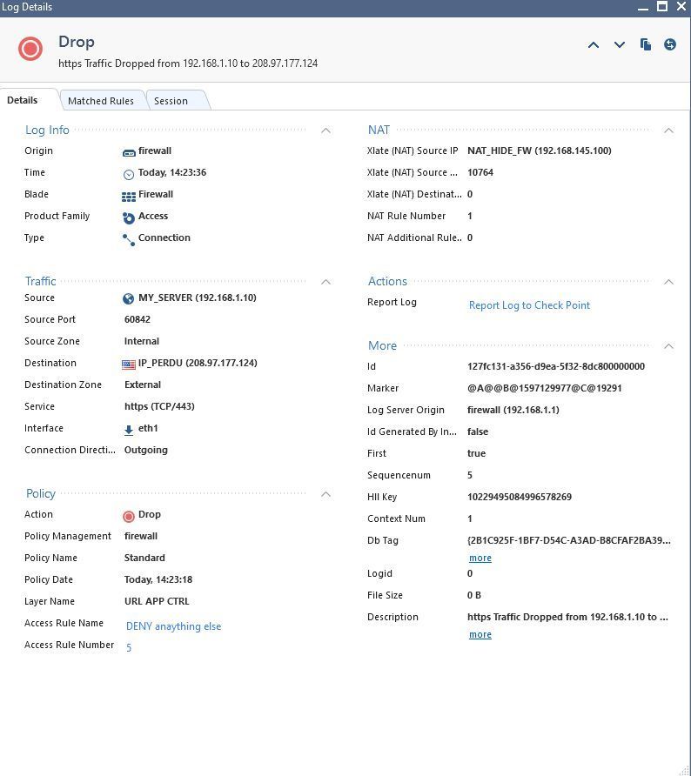Click the eth1 interface arrow icon
Image resolution: width=691 pixels, height=776 pixels.
pyautogui.click(x=129, y=429)
